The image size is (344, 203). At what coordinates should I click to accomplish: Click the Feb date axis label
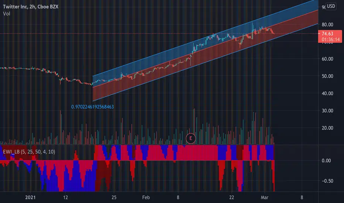[x=146, y=197]
